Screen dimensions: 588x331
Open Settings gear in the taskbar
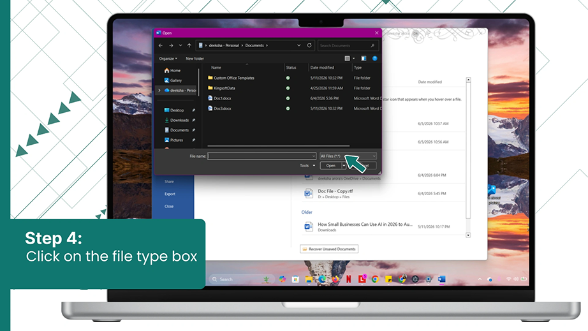(x=429, y=279)
